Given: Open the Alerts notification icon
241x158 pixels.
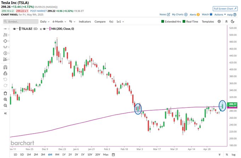Looking at the screenshot, I should 198,14.
